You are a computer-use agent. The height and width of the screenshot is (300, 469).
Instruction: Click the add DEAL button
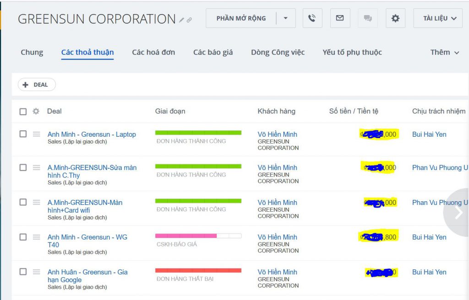click(37, 85)
